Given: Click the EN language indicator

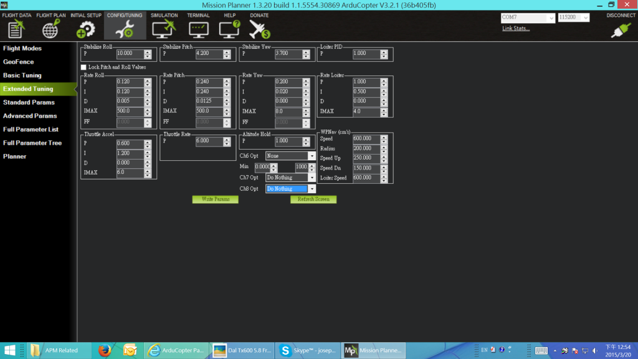Looking at the screenshot, I should tap(484, 350).
